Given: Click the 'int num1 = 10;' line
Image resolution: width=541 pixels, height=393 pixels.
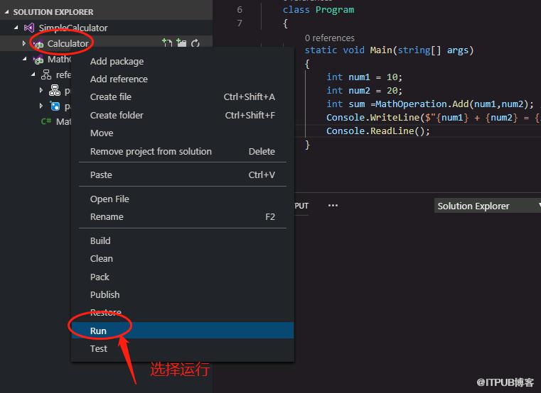Looking at the screenshot, I should pyautogui.click(x=365, y=77).
